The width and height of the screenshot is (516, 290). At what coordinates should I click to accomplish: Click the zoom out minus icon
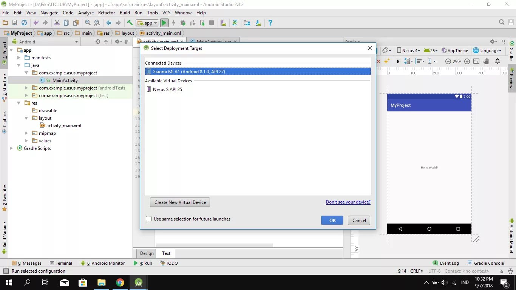pyautogui.click(x=448, y=61)
